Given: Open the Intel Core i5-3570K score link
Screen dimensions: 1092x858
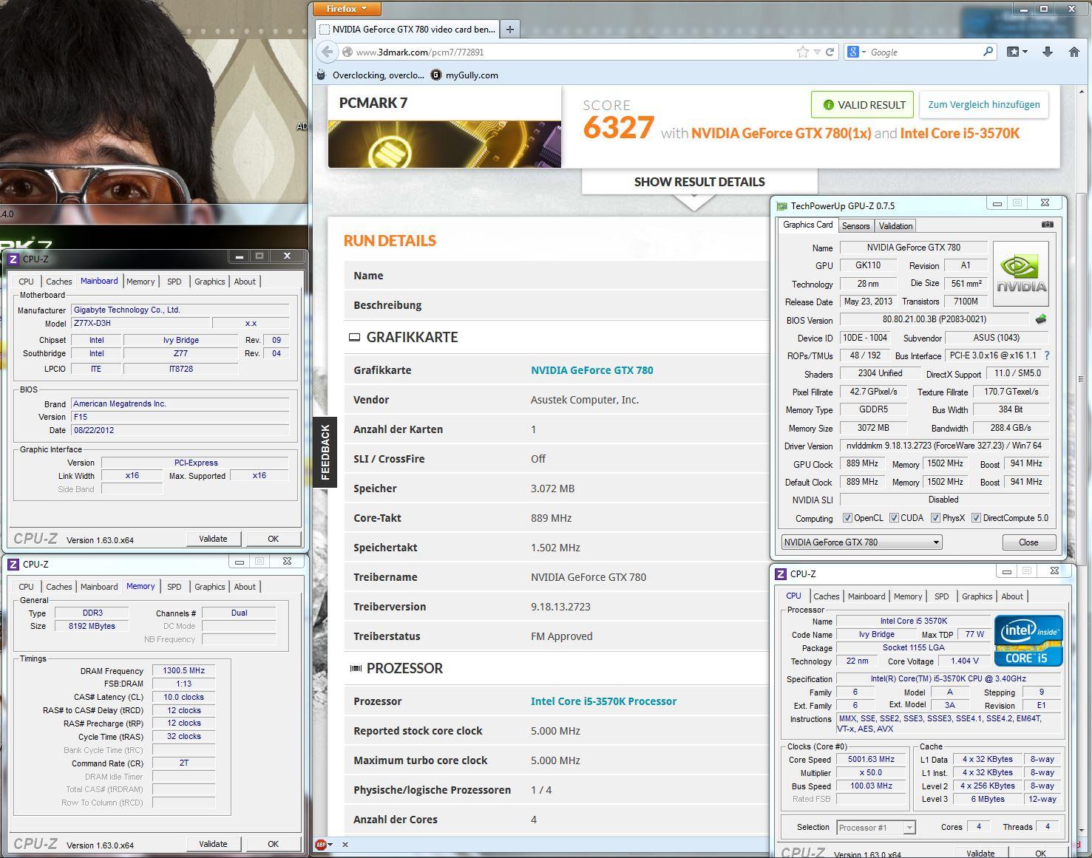Looking at the screenshot, I should pyautogui.click(x=960, y=133).
